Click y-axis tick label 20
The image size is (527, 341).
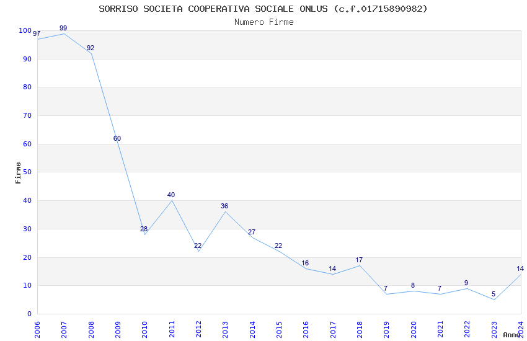tap(27, 258)
